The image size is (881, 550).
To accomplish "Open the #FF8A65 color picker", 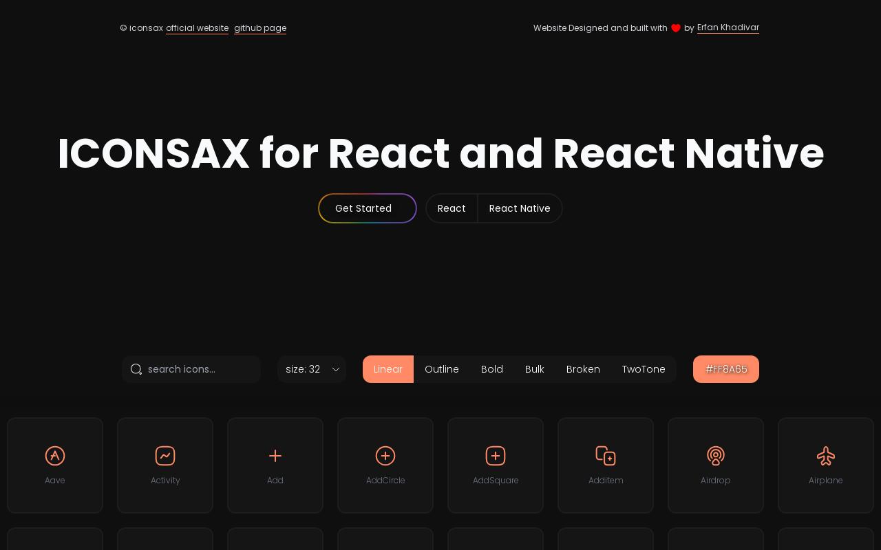I will [726, 369].
